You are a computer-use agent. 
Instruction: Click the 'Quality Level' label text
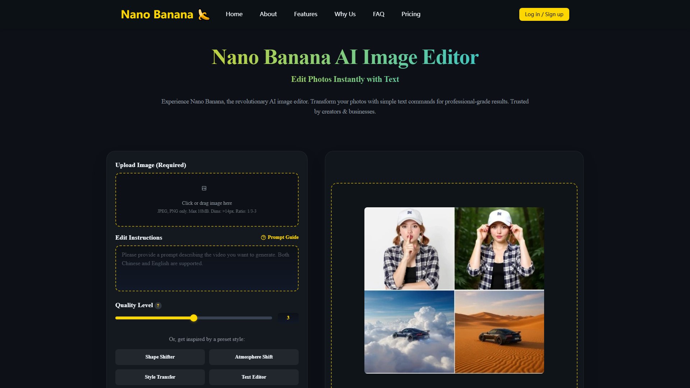(134, 305)
